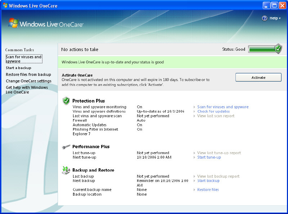Click the green Protection Plus shield icon
This screenshot has height=214, width=288.
point(66,101)
